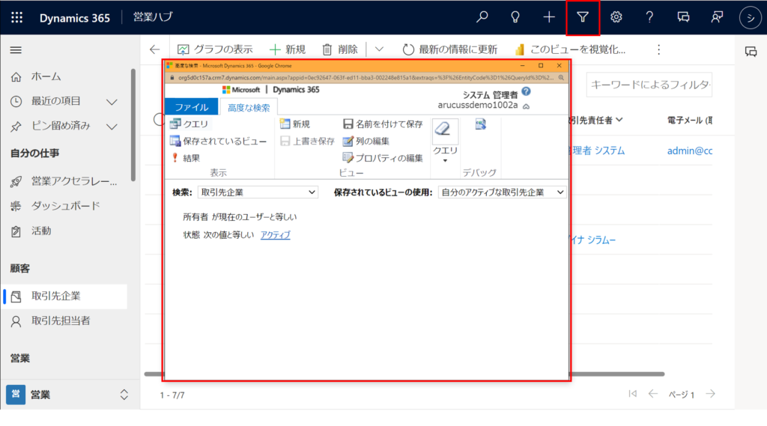Sort by 取引先責任者 column header

(x=595, y=121)
